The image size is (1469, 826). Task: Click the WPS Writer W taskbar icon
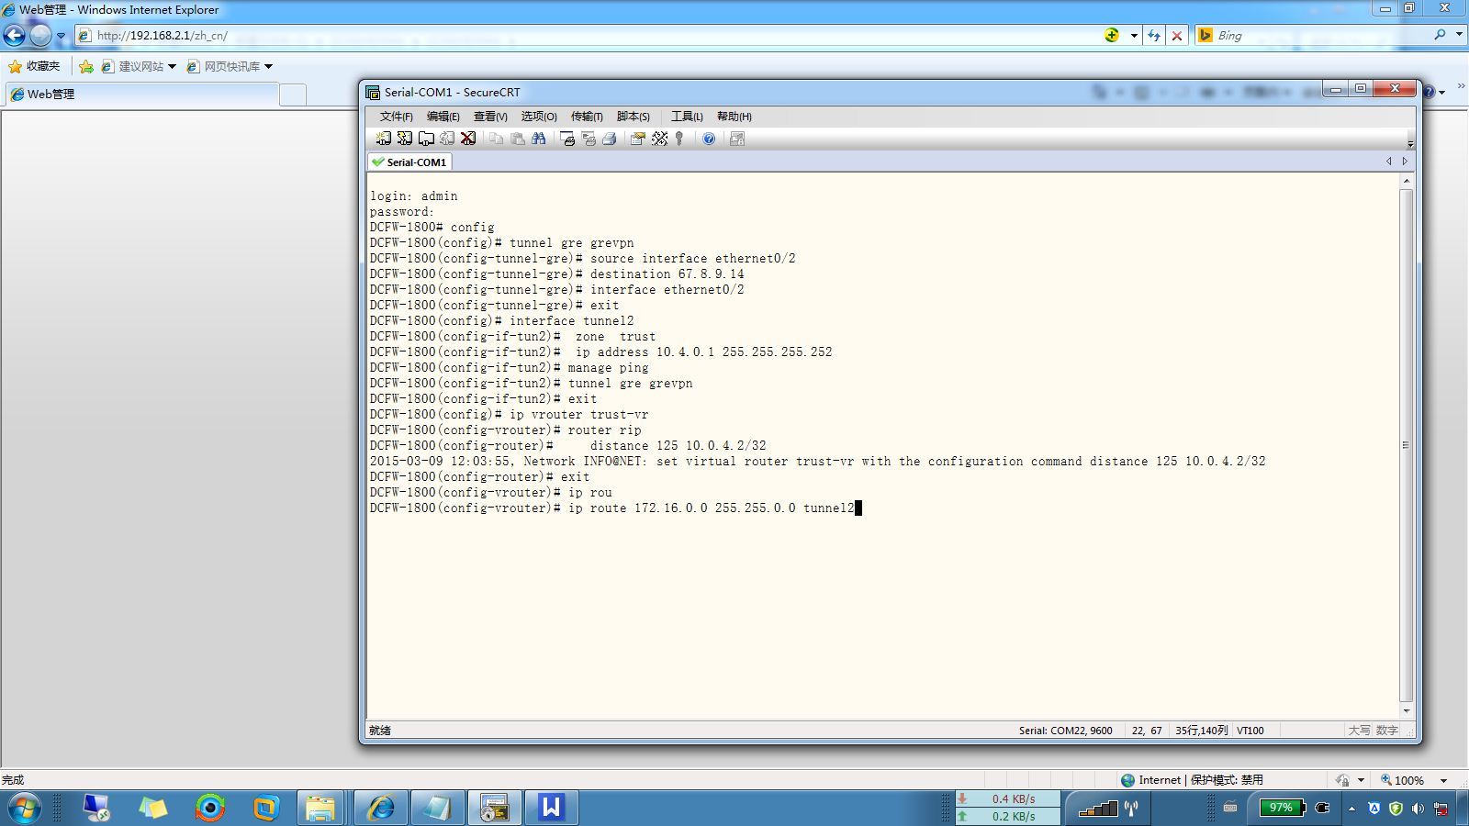[x=551, y=808]
